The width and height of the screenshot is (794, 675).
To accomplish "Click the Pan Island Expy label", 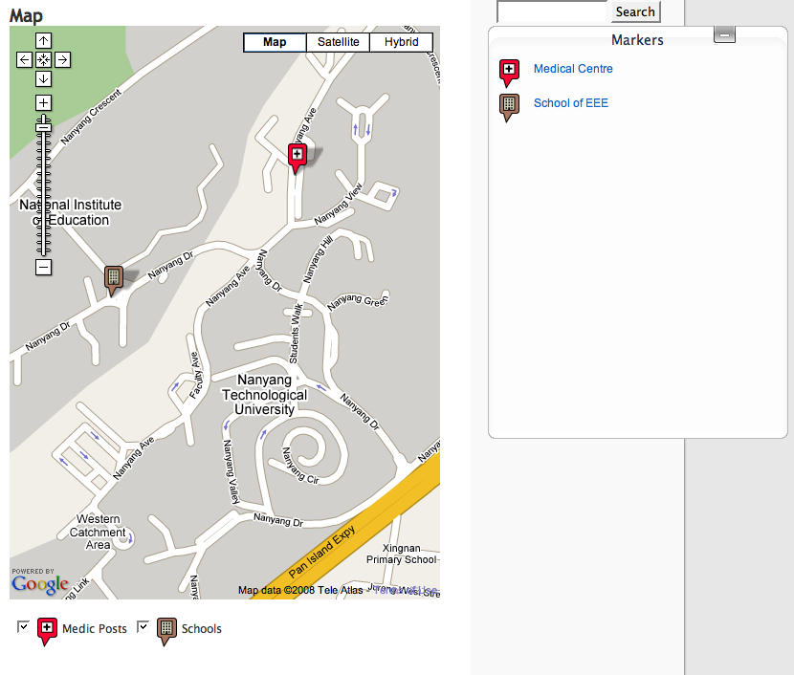I will pyautogui.click(x=321, y=552).
